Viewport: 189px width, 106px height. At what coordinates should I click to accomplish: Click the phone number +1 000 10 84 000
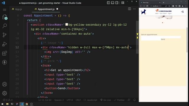click(x=165, y=11)
